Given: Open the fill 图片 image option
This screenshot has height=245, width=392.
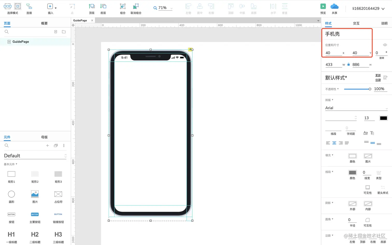Looking at the screenshot, I should click(x=368, y=156).
